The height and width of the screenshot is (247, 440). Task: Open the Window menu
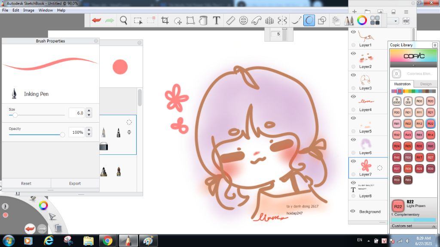pos(46,10)
